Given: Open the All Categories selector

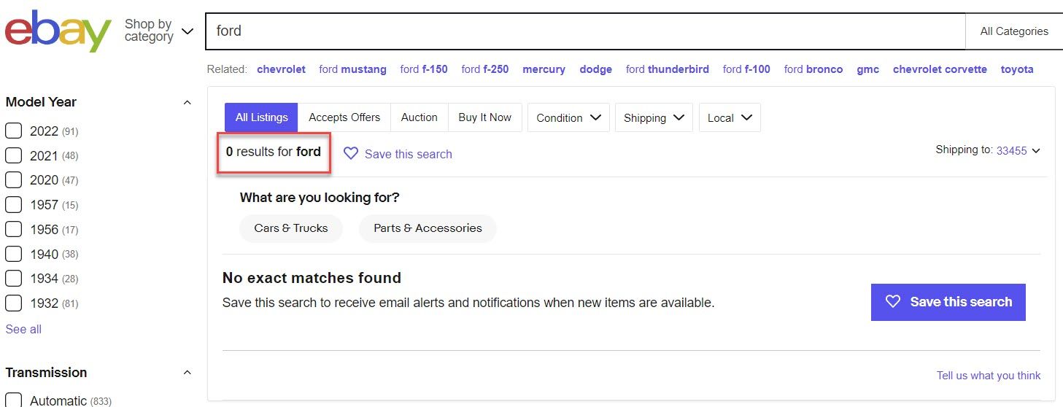Looking at the screenshot, I should (1013, 31).
